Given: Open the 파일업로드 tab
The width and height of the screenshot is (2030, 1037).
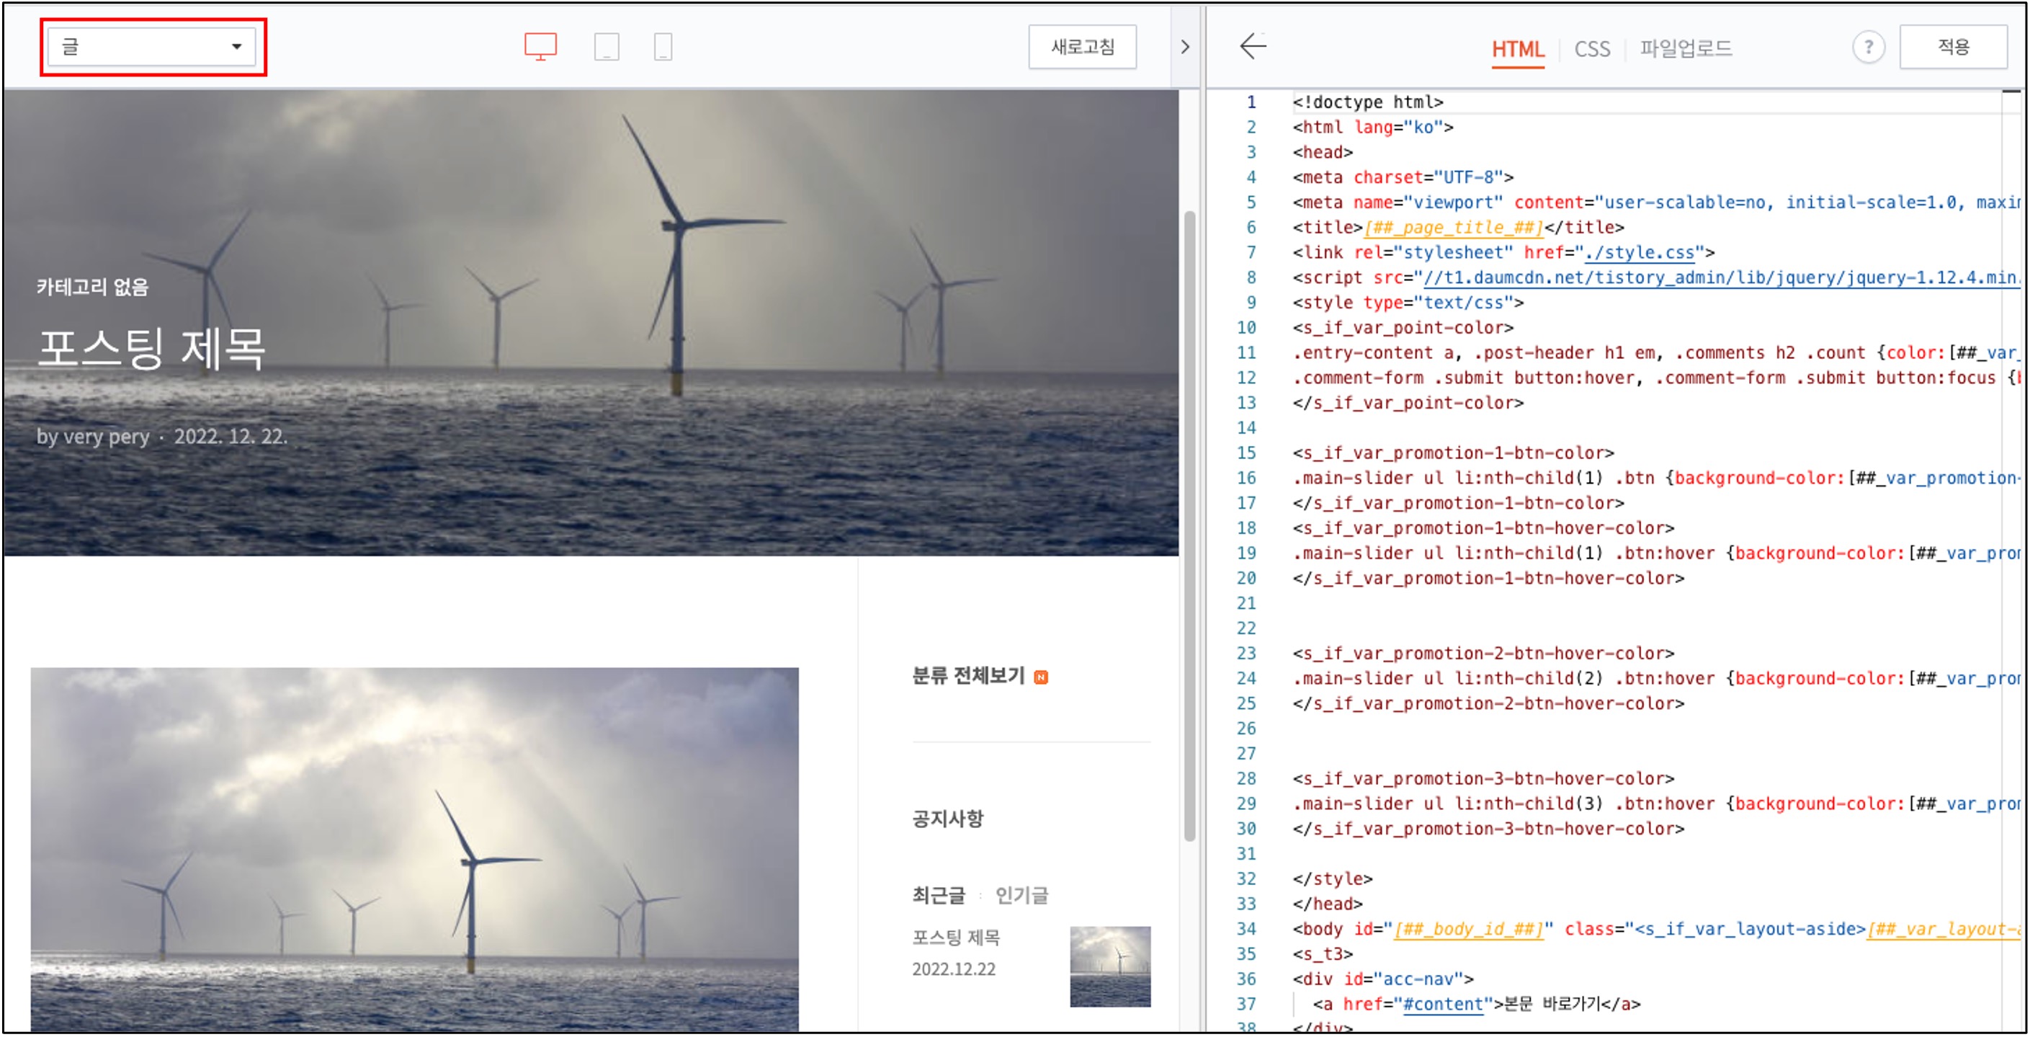Looking at the screenshot, I should coord(1686,49).
